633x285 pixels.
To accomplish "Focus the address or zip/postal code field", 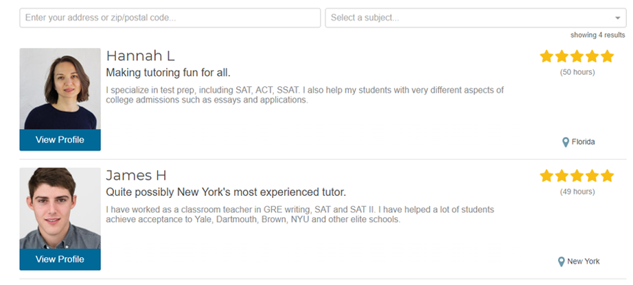I will coord(170,18).
